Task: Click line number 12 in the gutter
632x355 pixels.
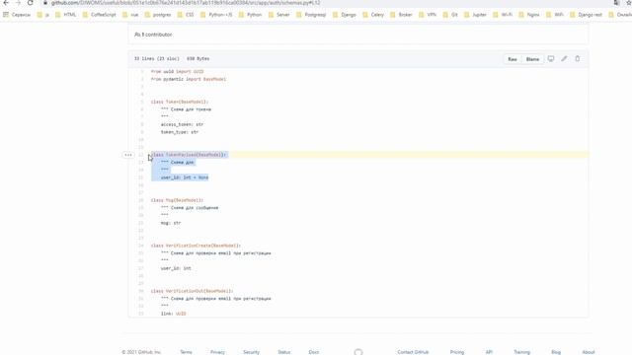Action: (141, 155)
